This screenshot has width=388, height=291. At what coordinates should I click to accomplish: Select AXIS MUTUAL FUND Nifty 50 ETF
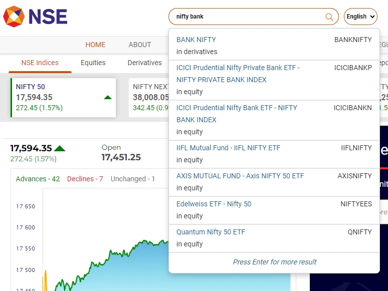(240, 176)
